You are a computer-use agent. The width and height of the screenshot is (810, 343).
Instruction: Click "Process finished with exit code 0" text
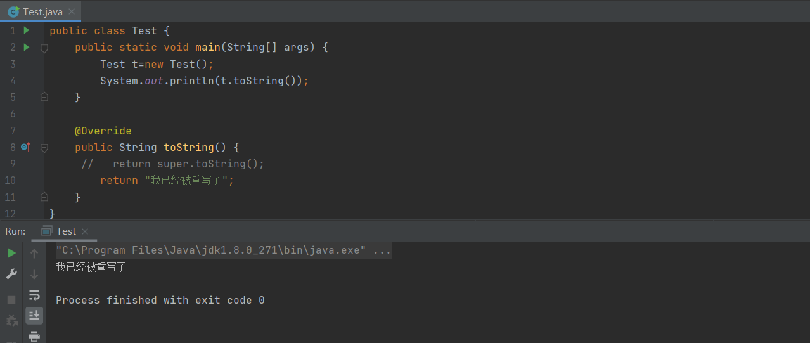(160, 300)
